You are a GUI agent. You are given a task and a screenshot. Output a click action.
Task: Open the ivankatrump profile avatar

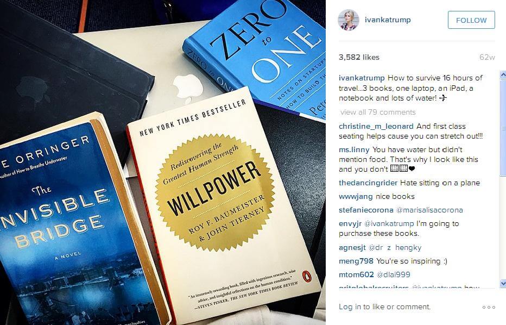click(x=348, y=20)
